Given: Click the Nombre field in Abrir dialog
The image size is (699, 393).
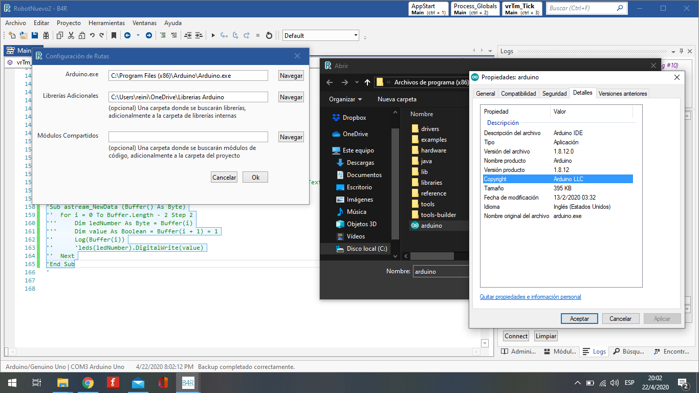Looking at the screenshot, I should pyautogui.click(x=441, y=272).
